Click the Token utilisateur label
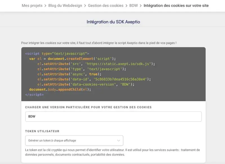Viewport: 225px width, 164px height. click(42, 131)
